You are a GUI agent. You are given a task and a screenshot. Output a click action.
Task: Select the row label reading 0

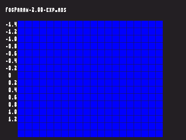(10, 75)
